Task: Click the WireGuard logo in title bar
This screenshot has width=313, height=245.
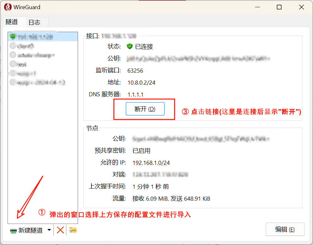Action: (8, 7)
